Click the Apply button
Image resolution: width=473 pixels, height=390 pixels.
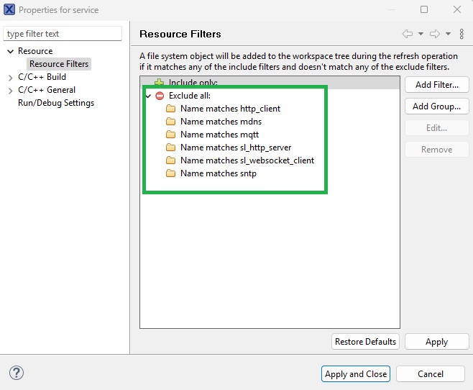[x=437, y=341]
